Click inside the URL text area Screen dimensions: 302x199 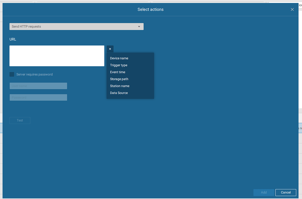(x=57, y=56)
